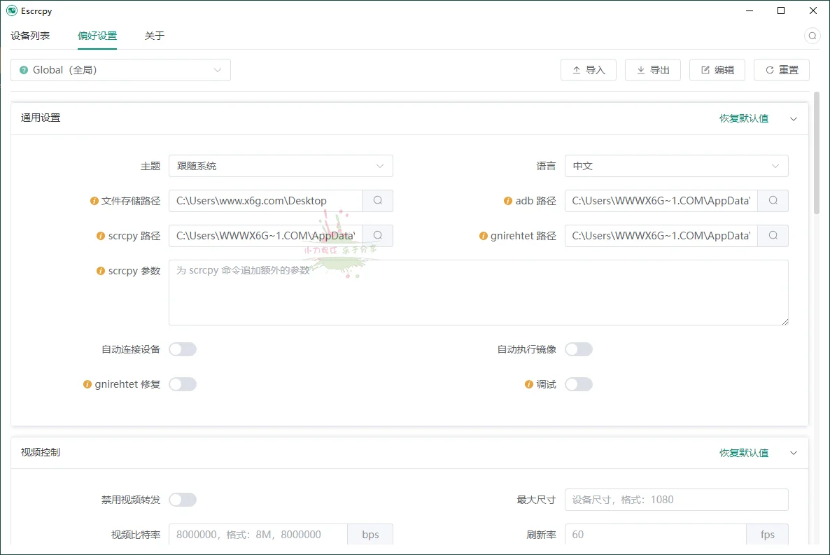Image resolution: width=830 pixels, height=555 pixels.
Task: Collapse the 通用设置 section
Action: (794, 118)
